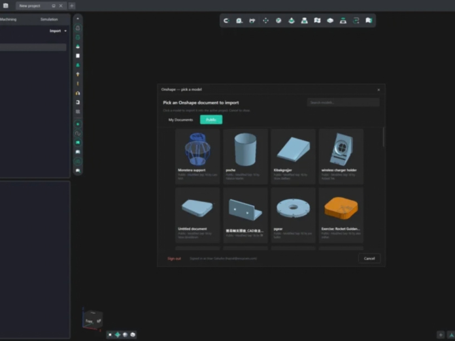Click the green cone icon in top toolbar

(x=292, y=21)
